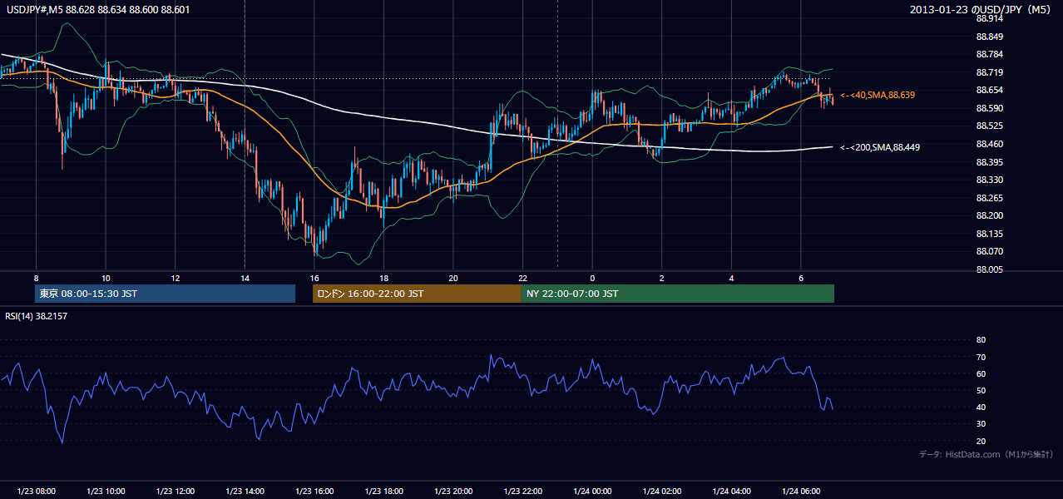This screenshot has width=1063, height=499.
Task: Click hour label 10 under price chart
Action: [x=106, y=278]
